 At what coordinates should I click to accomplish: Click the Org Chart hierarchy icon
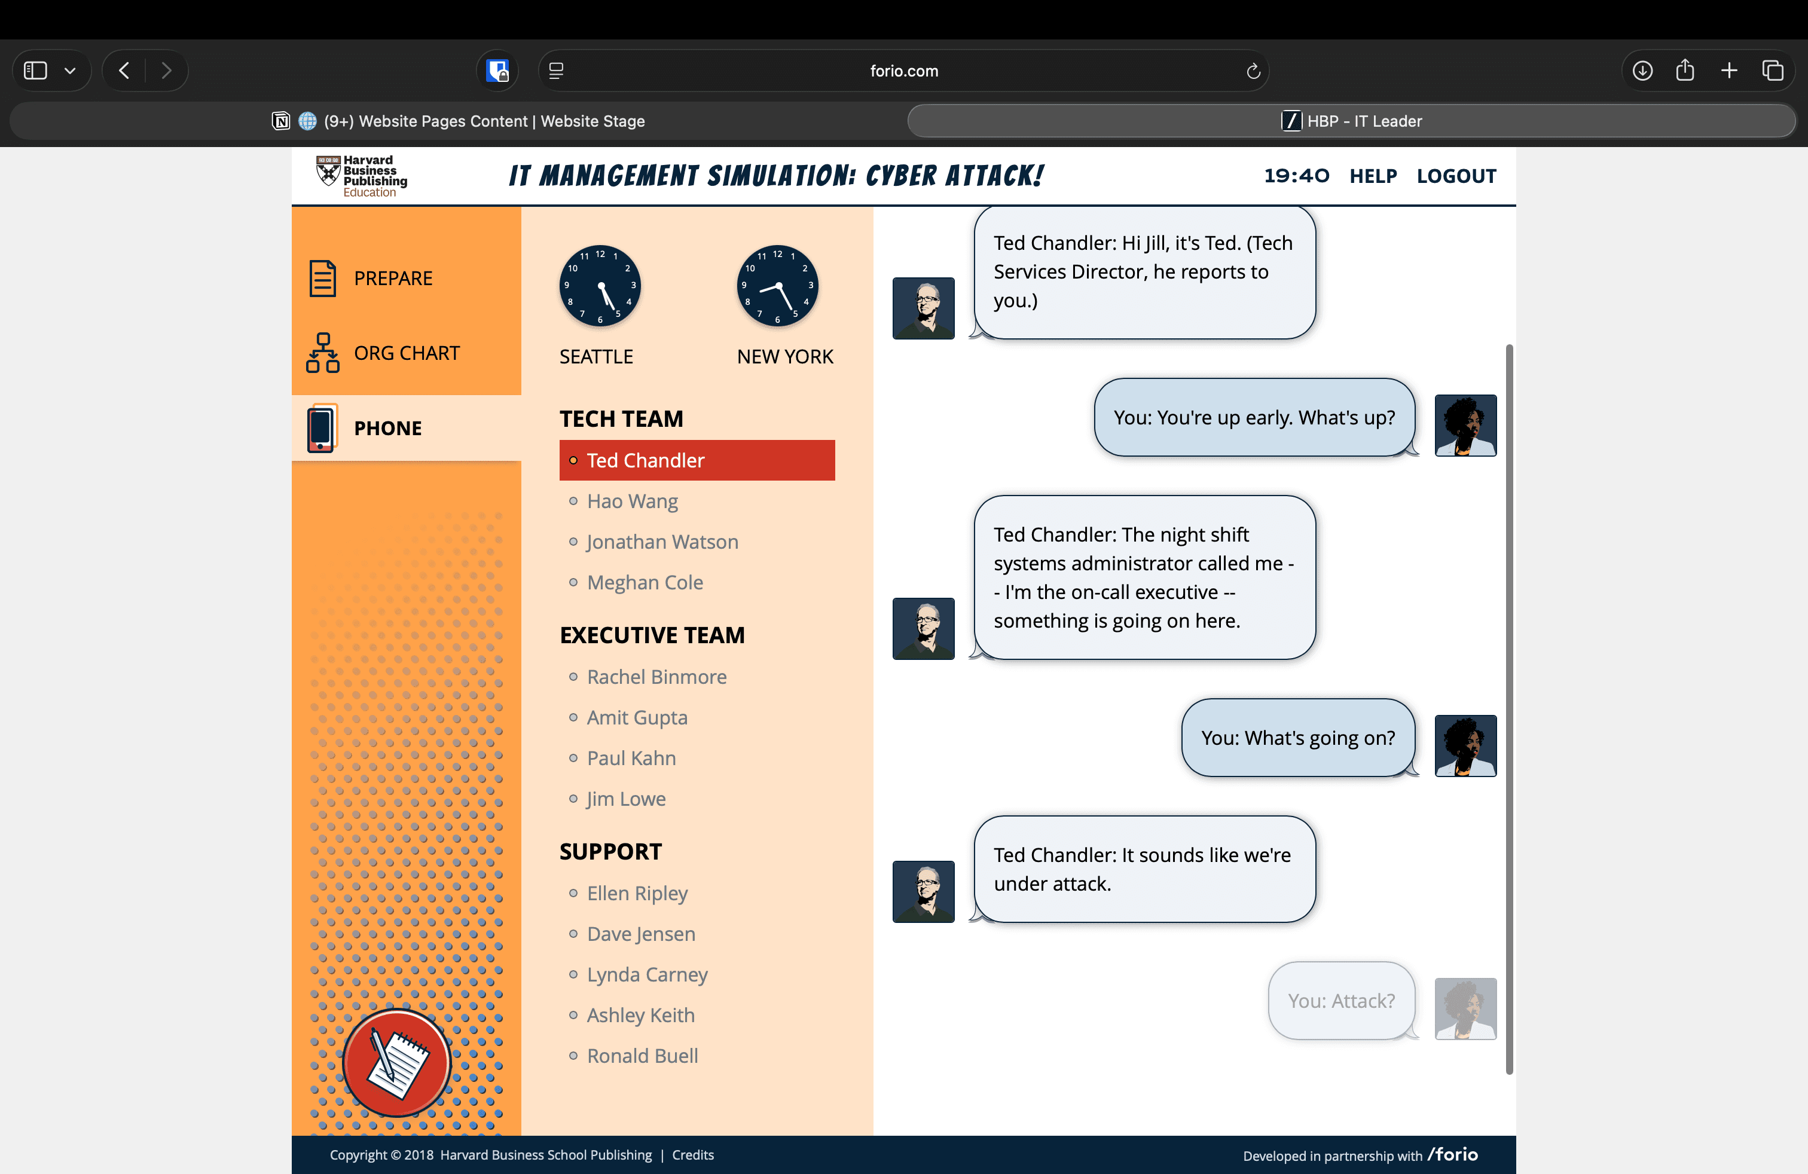(x=322, y=353)
